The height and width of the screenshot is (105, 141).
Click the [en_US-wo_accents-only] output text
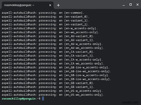point(84,95)
